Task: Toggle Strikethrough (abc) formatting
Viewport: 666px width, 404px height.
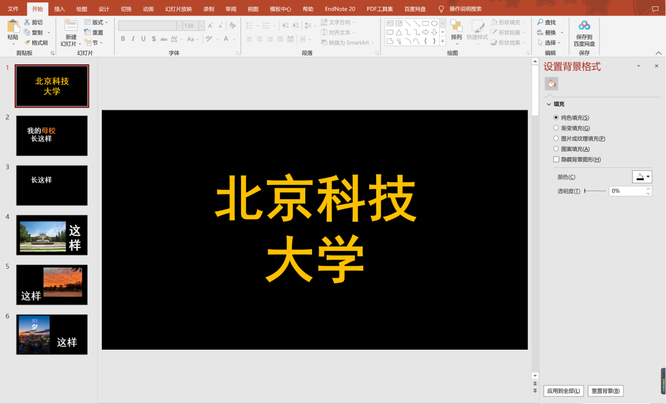Action: [x=163, y=39]
